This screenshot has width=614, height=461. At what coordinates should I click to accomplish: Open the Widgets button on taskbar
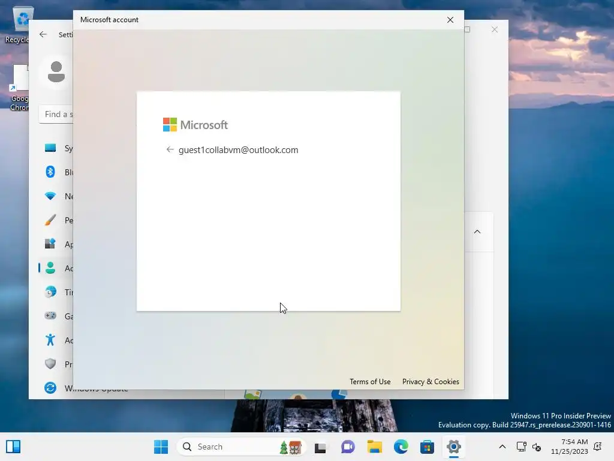pyautogui.click(x=13, y=447)
